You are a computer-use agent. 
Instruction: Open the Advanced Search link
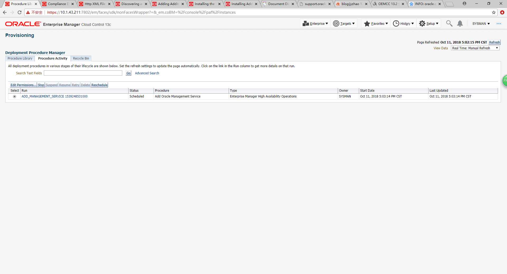click(x=147, y=73)
